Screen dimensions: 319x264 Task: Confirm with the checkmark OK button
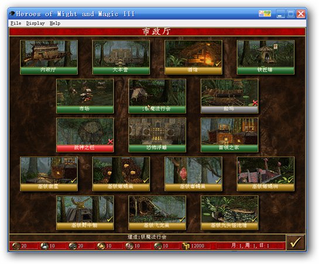pos(296,242)
